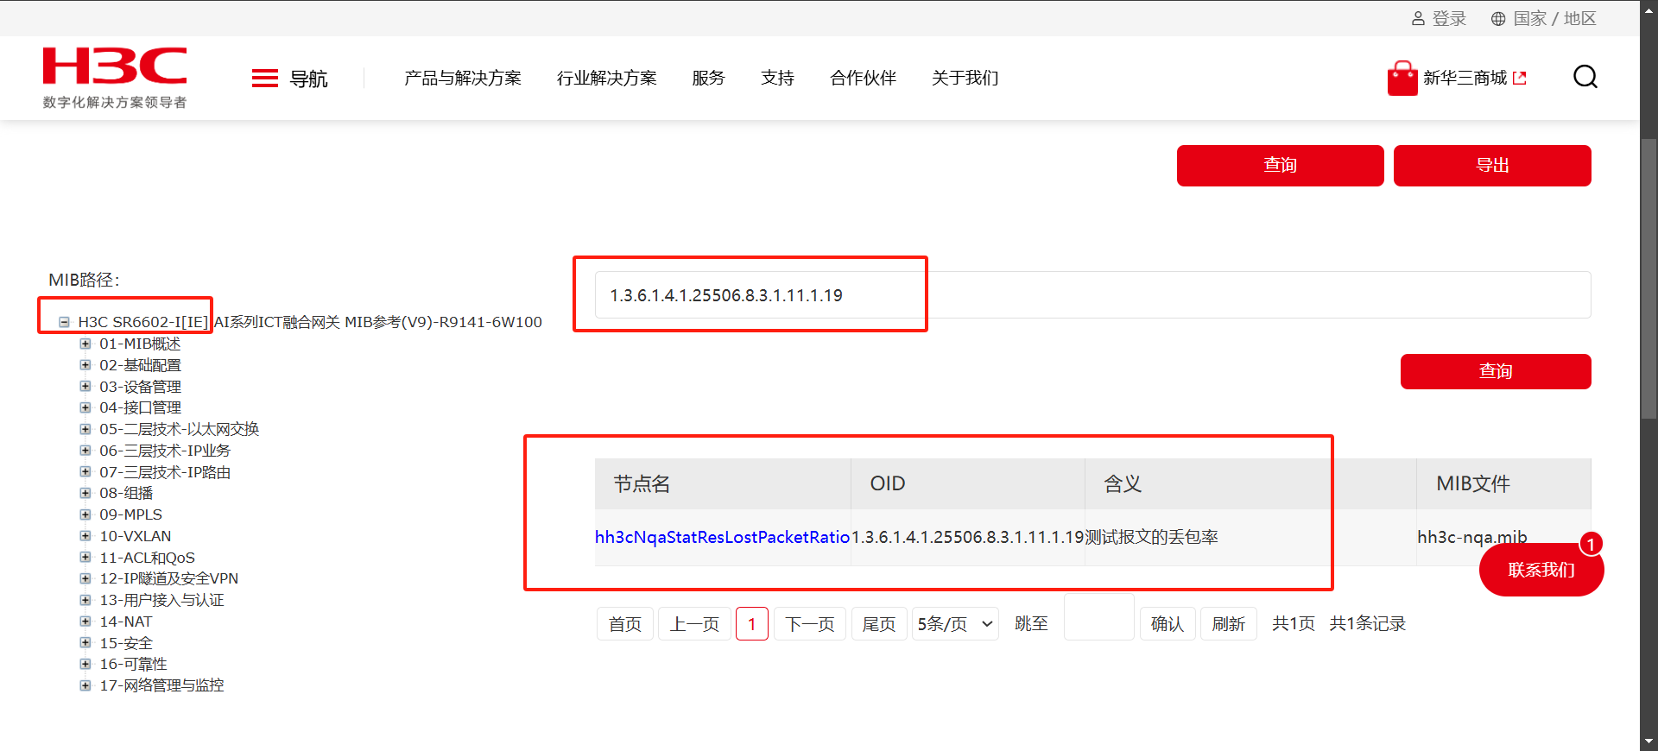Viewport: 1658px width, 751px height.
Task: Open the 行业解决方案 menu
Action: point(607,79)
